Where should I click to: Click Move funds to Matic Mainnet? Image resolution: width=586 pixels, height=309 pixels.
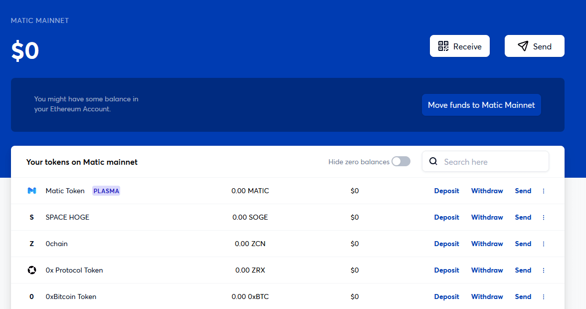(481, 105)
